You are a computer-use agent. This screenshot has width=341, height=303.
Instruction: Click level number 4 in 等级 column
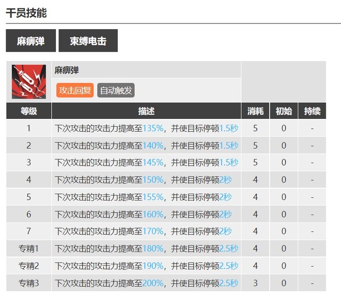pos(29,180)
